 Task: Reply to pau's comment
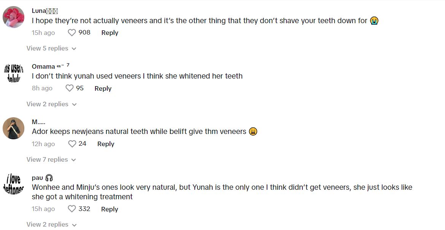[x=110, y=209]
